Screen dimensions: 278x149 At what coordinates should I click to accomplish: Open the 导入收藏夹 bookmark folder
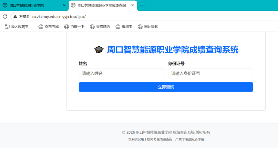click(x=17, y=27)
